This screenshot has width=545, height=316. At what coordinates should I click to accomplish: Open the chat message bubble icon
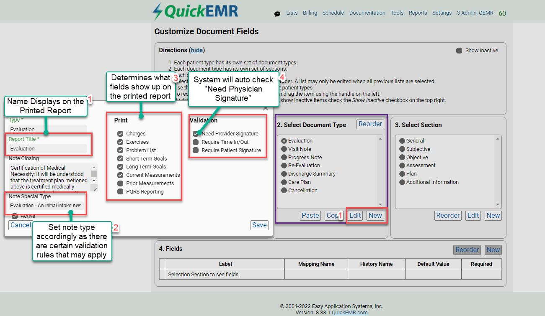tap(277, 14)
